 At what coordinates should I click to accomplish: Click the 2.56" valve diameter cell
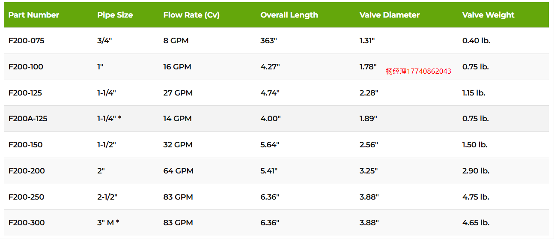point(369,145)
